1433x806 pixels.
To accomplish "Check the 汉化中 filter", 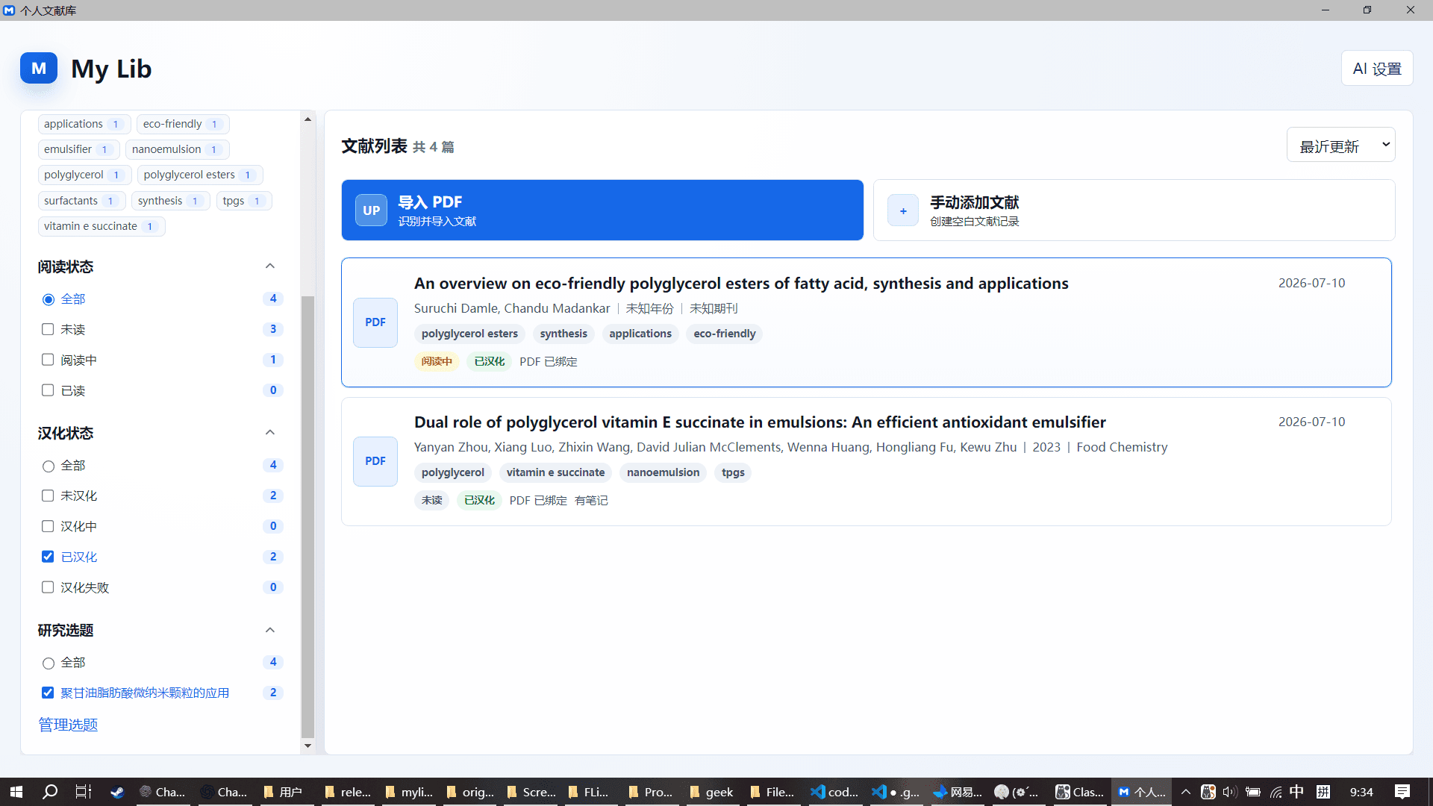I will tap(48, 526).
